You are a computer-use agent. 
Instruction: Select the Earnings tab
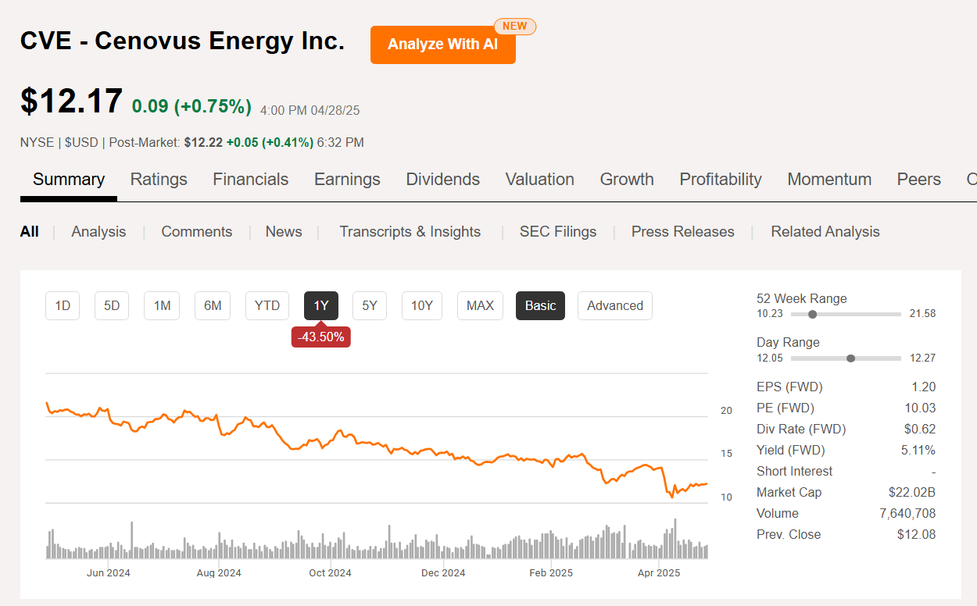[347, 180]
